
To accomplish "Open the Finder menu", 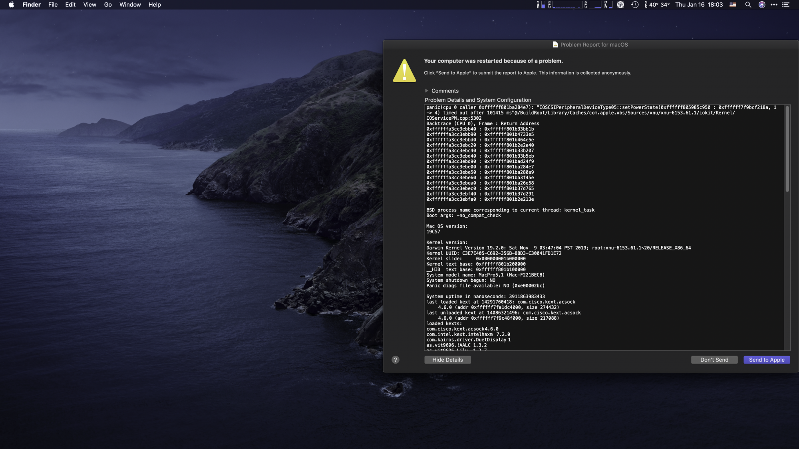I will click(32, 5).
